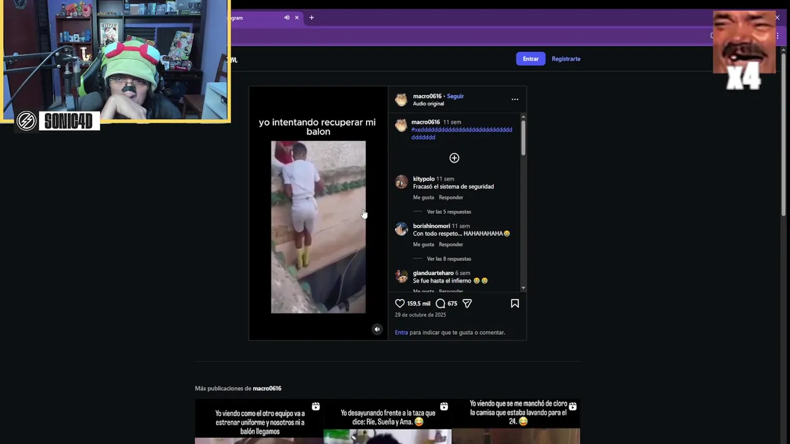Open the post's more options menu

point(515,99)
